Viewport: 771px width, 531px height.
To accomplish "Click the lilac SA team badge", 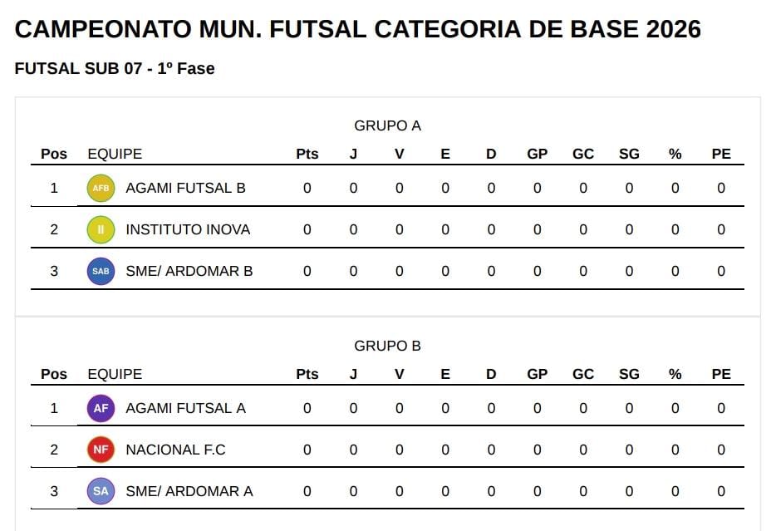I will [x=101, y=490].
